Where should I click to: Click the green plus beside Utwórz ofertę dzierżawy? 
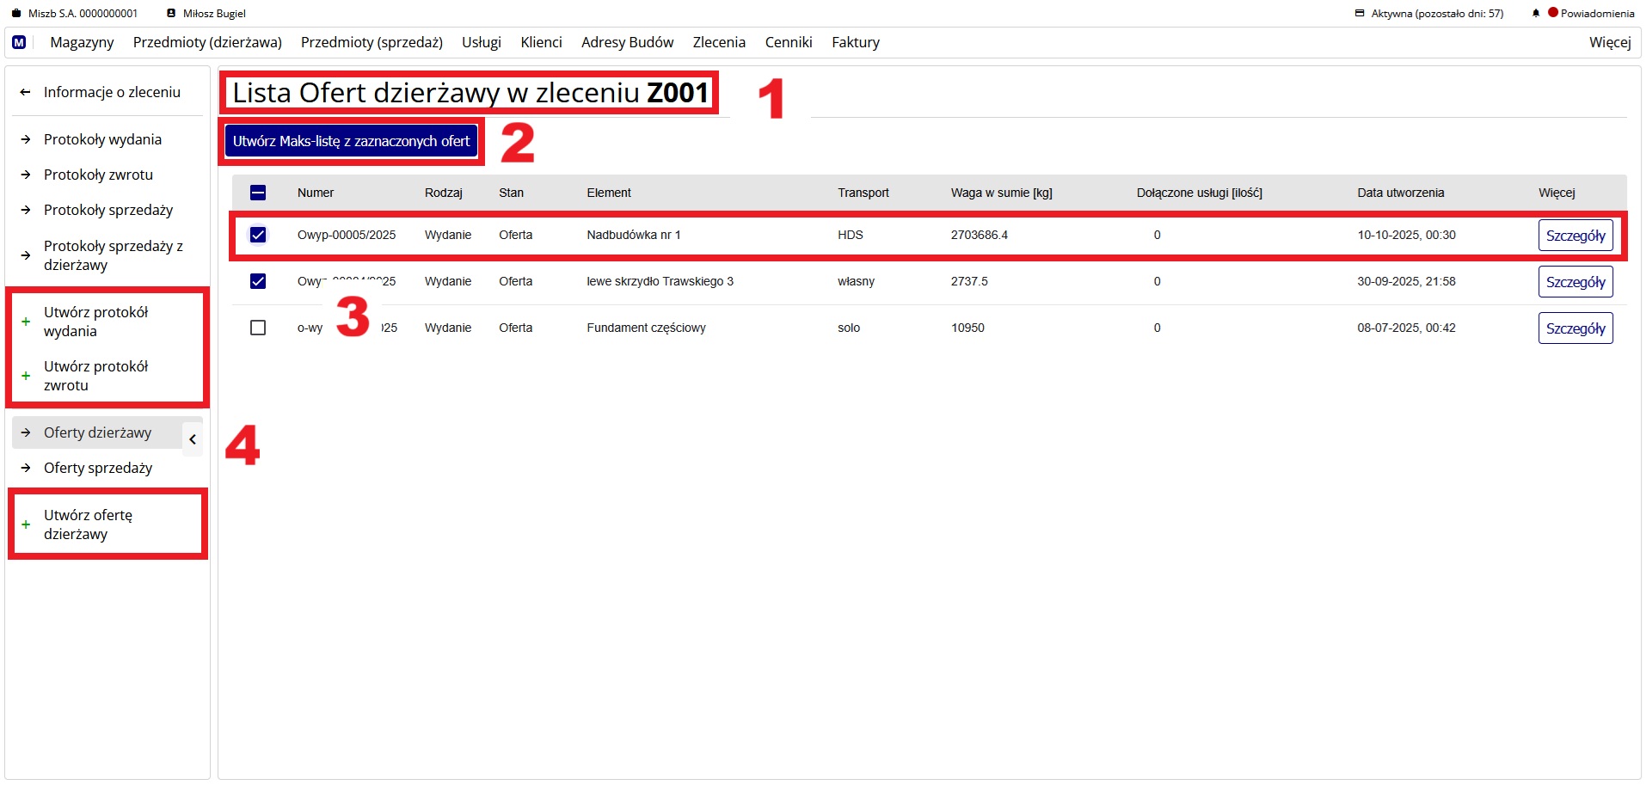[x=25, y=523]
